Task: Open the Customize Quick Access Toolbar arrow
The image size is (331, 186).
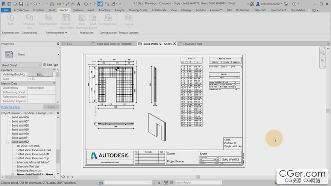Action: tap(120, 4)
